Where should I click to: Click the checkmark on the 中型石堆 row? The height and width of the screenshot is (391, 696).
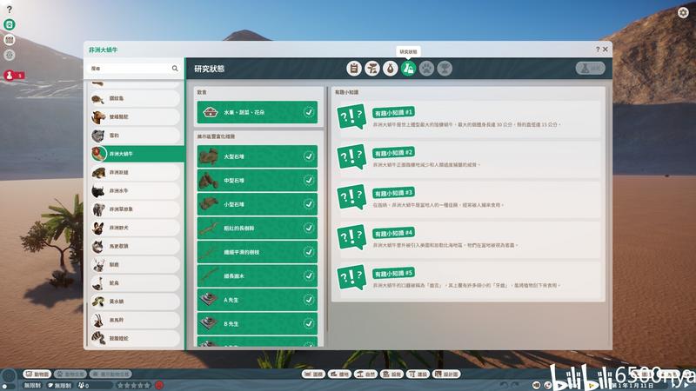point(309,181)
